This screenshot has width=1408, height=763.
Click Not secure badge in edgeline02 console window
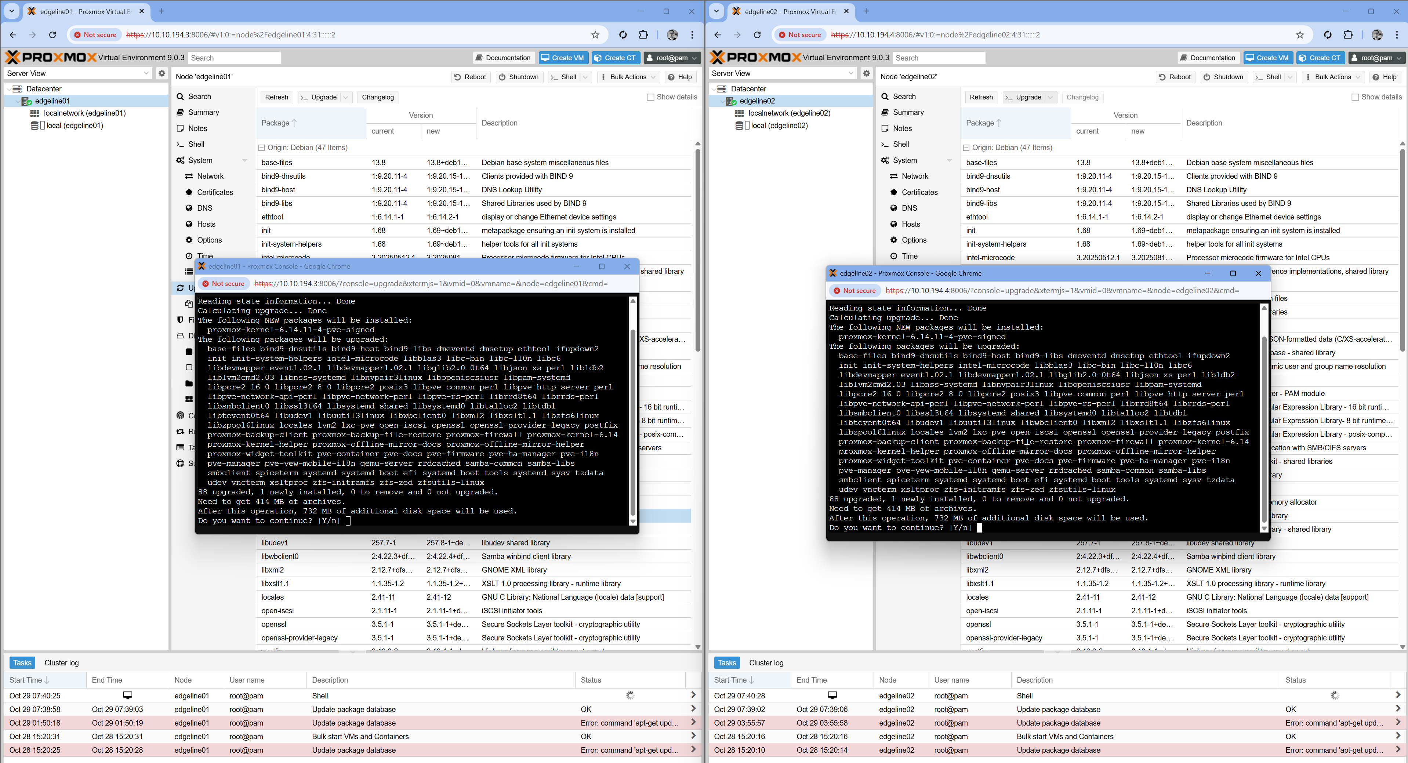pos(854,291)
